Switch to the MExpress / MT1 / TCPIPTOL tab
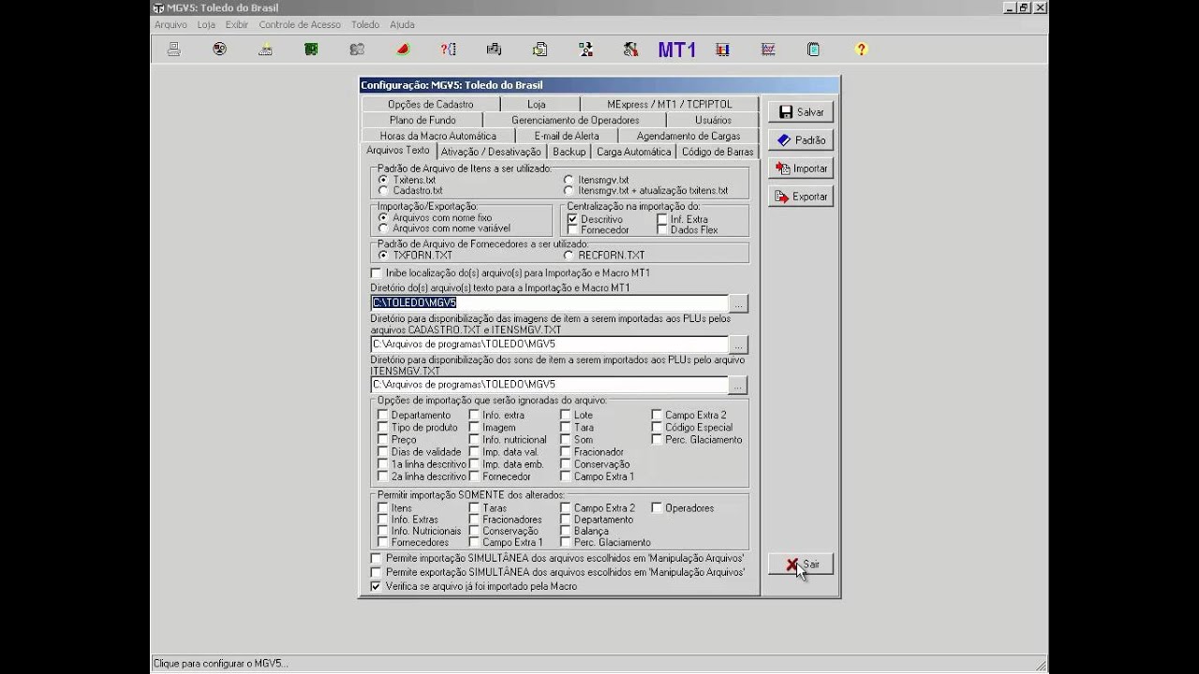 point(670,104)
